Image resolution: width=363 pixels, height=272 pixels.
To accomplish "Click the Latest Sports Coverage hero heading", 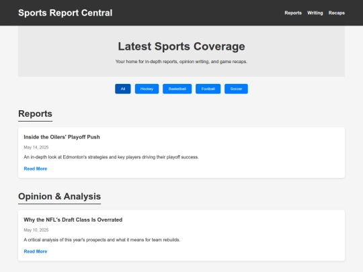I will pos(182,46).
